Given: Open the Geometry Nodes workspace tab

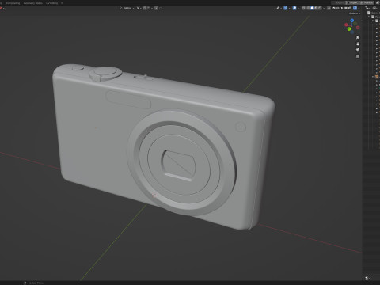Looking at the screenshot, I should [x=33, y=3].
